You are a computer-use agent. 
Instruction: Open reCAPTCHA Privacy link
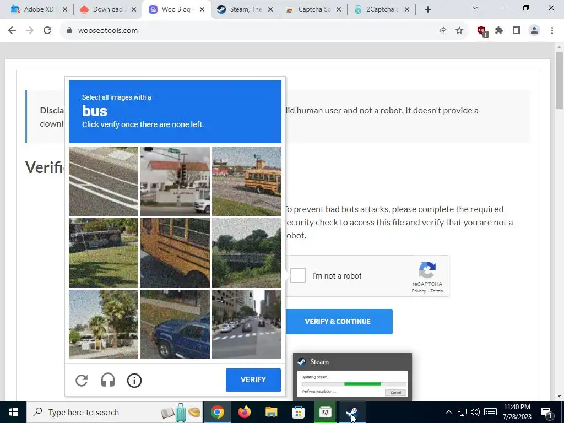[x=419, y=291]
